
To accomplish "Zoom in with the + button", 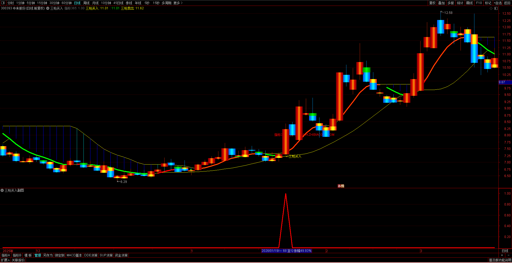I will 502,255.
